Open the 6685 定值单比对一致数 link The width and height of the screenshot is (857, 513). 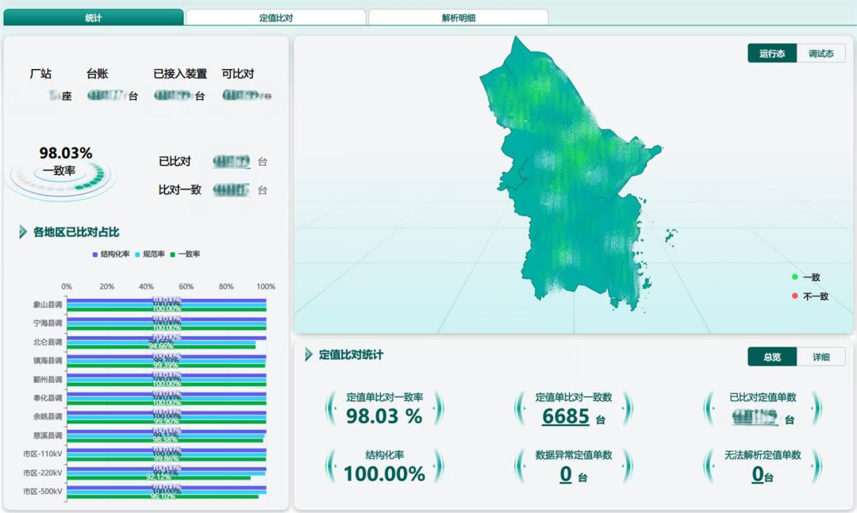tap(565, 417)
